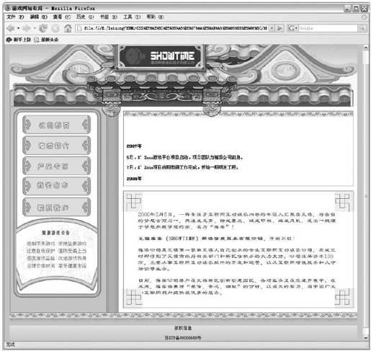Click the browser Back arrow button
Image resolution: width=371 pixels, height=351 pixels.
[11, 28]
